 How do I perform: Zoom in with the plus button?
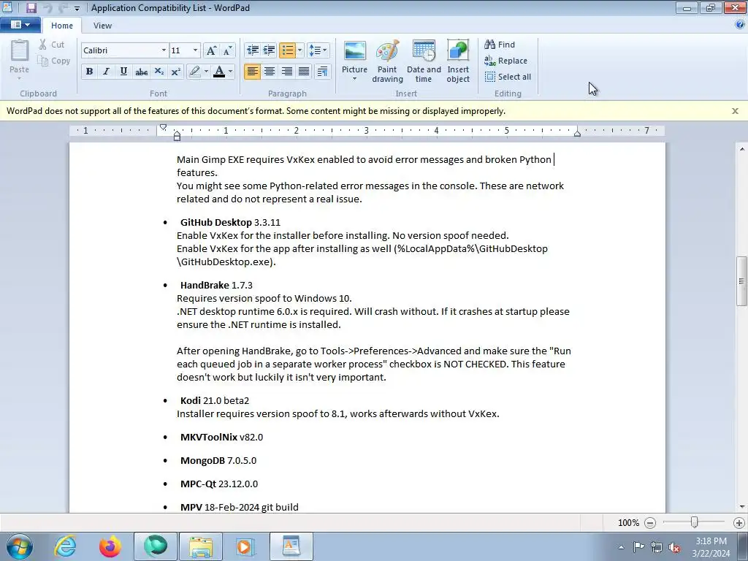click(x=739, y=523)
